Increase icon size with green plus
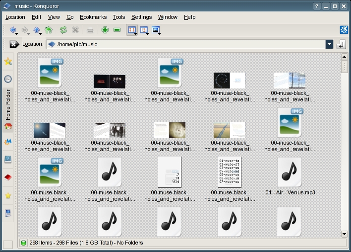351x252 pixels. (105, 30)
